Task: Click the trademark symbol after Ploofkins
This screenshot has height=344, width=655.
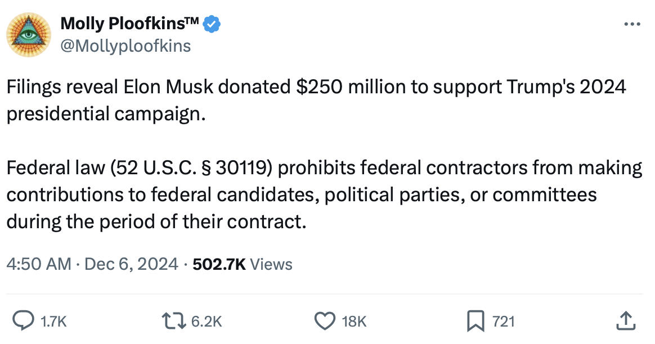Action: pos(192,21)
